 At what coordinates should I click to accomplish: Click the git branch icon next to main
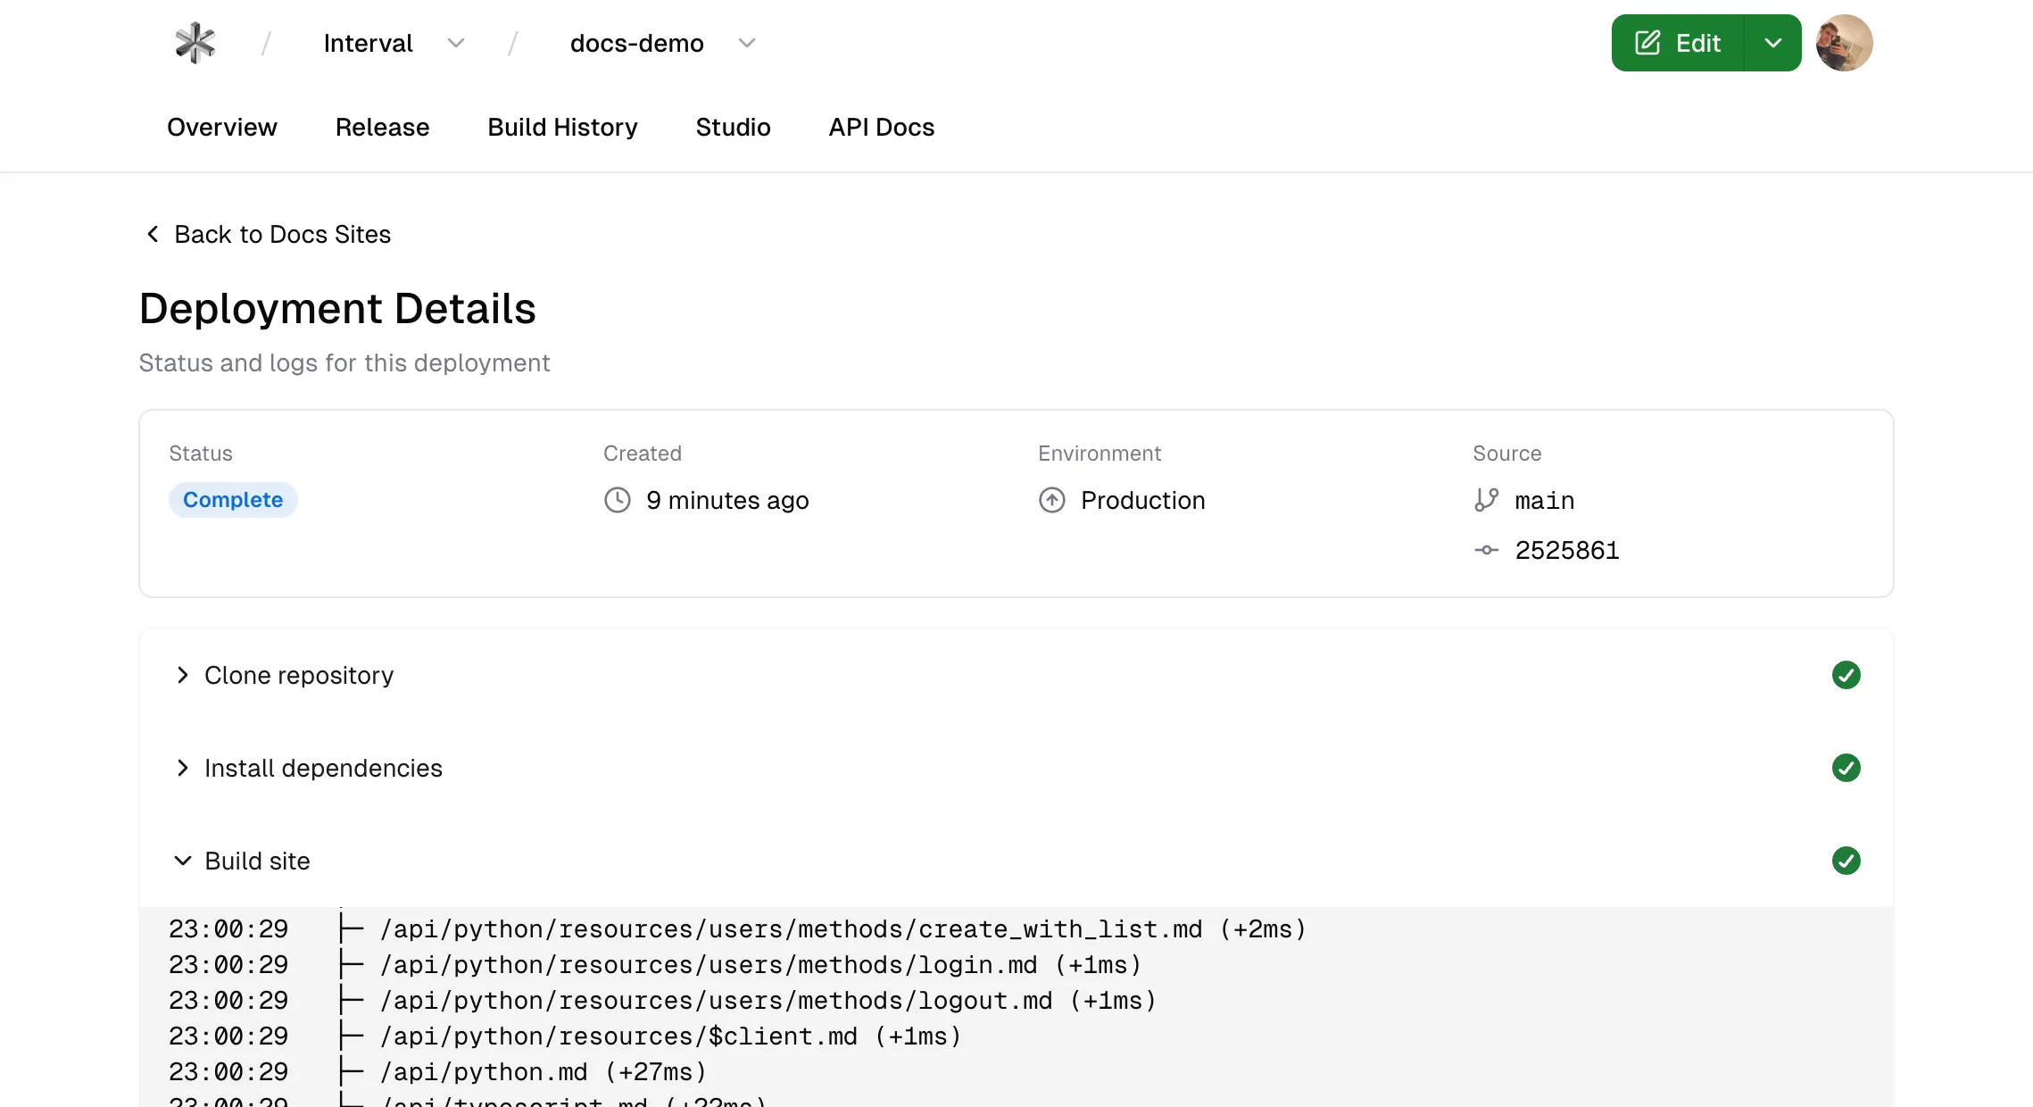point(1486,500)
